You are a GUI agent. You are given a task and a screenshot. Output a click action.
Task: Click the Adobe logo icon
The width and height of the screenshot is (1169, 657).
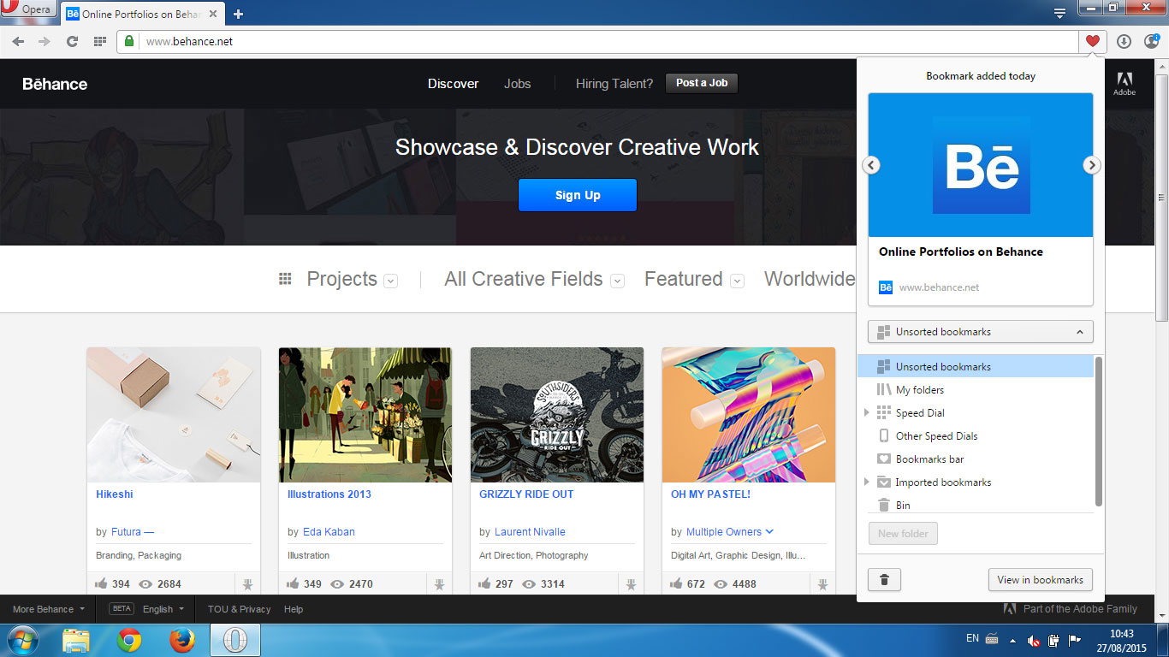point(1124,83)
